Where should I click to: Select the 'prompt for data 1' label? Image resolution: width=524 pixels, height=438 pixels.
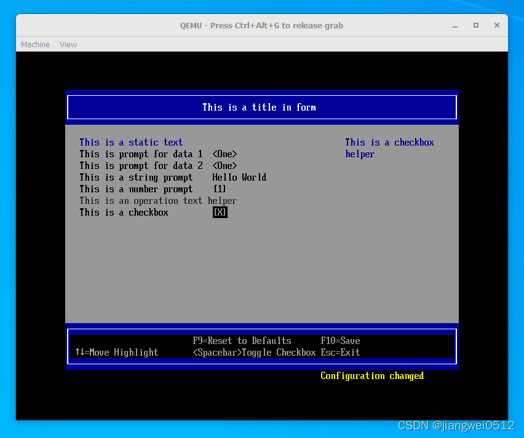(141, 154)
